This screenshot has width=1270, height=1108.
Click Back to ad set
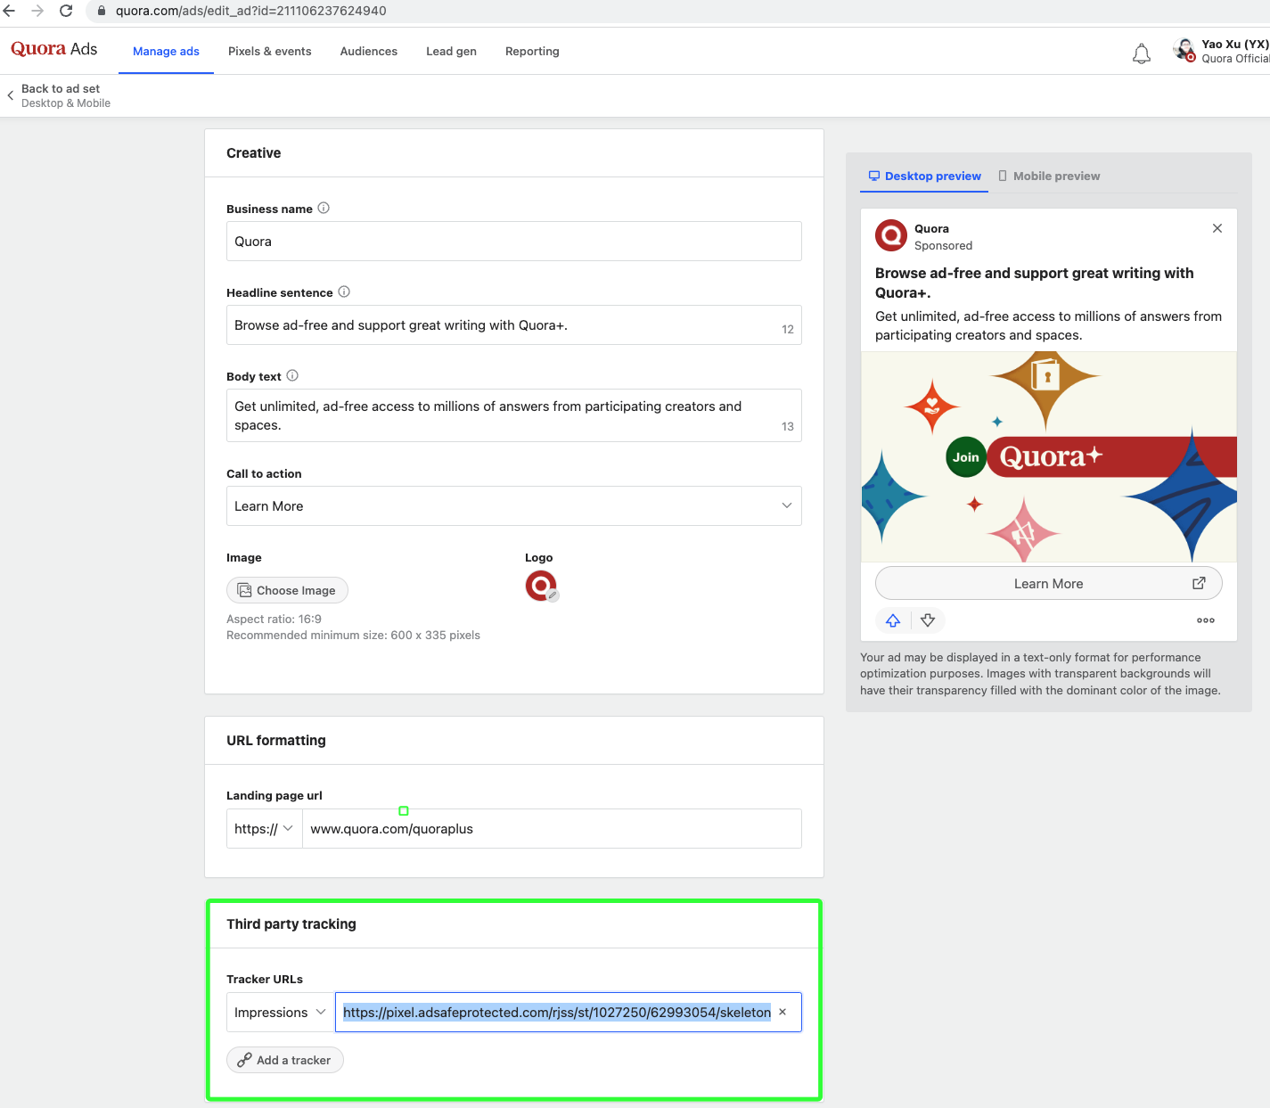point(61,88)
